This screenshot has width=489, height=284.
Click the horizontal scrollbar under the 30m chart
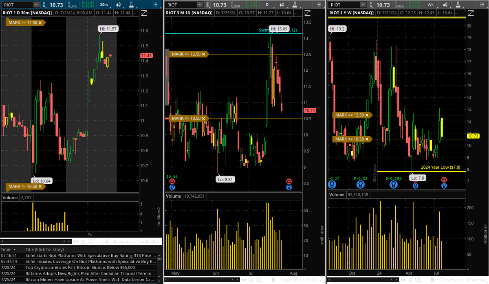pos(37,242)
